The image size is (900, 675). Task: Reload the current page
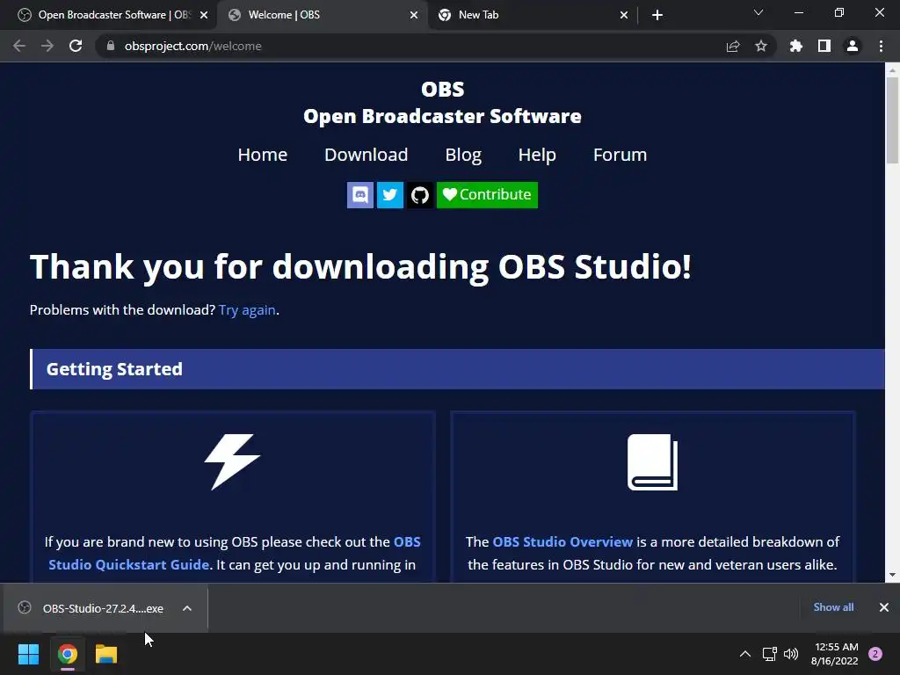coord(76,46)
